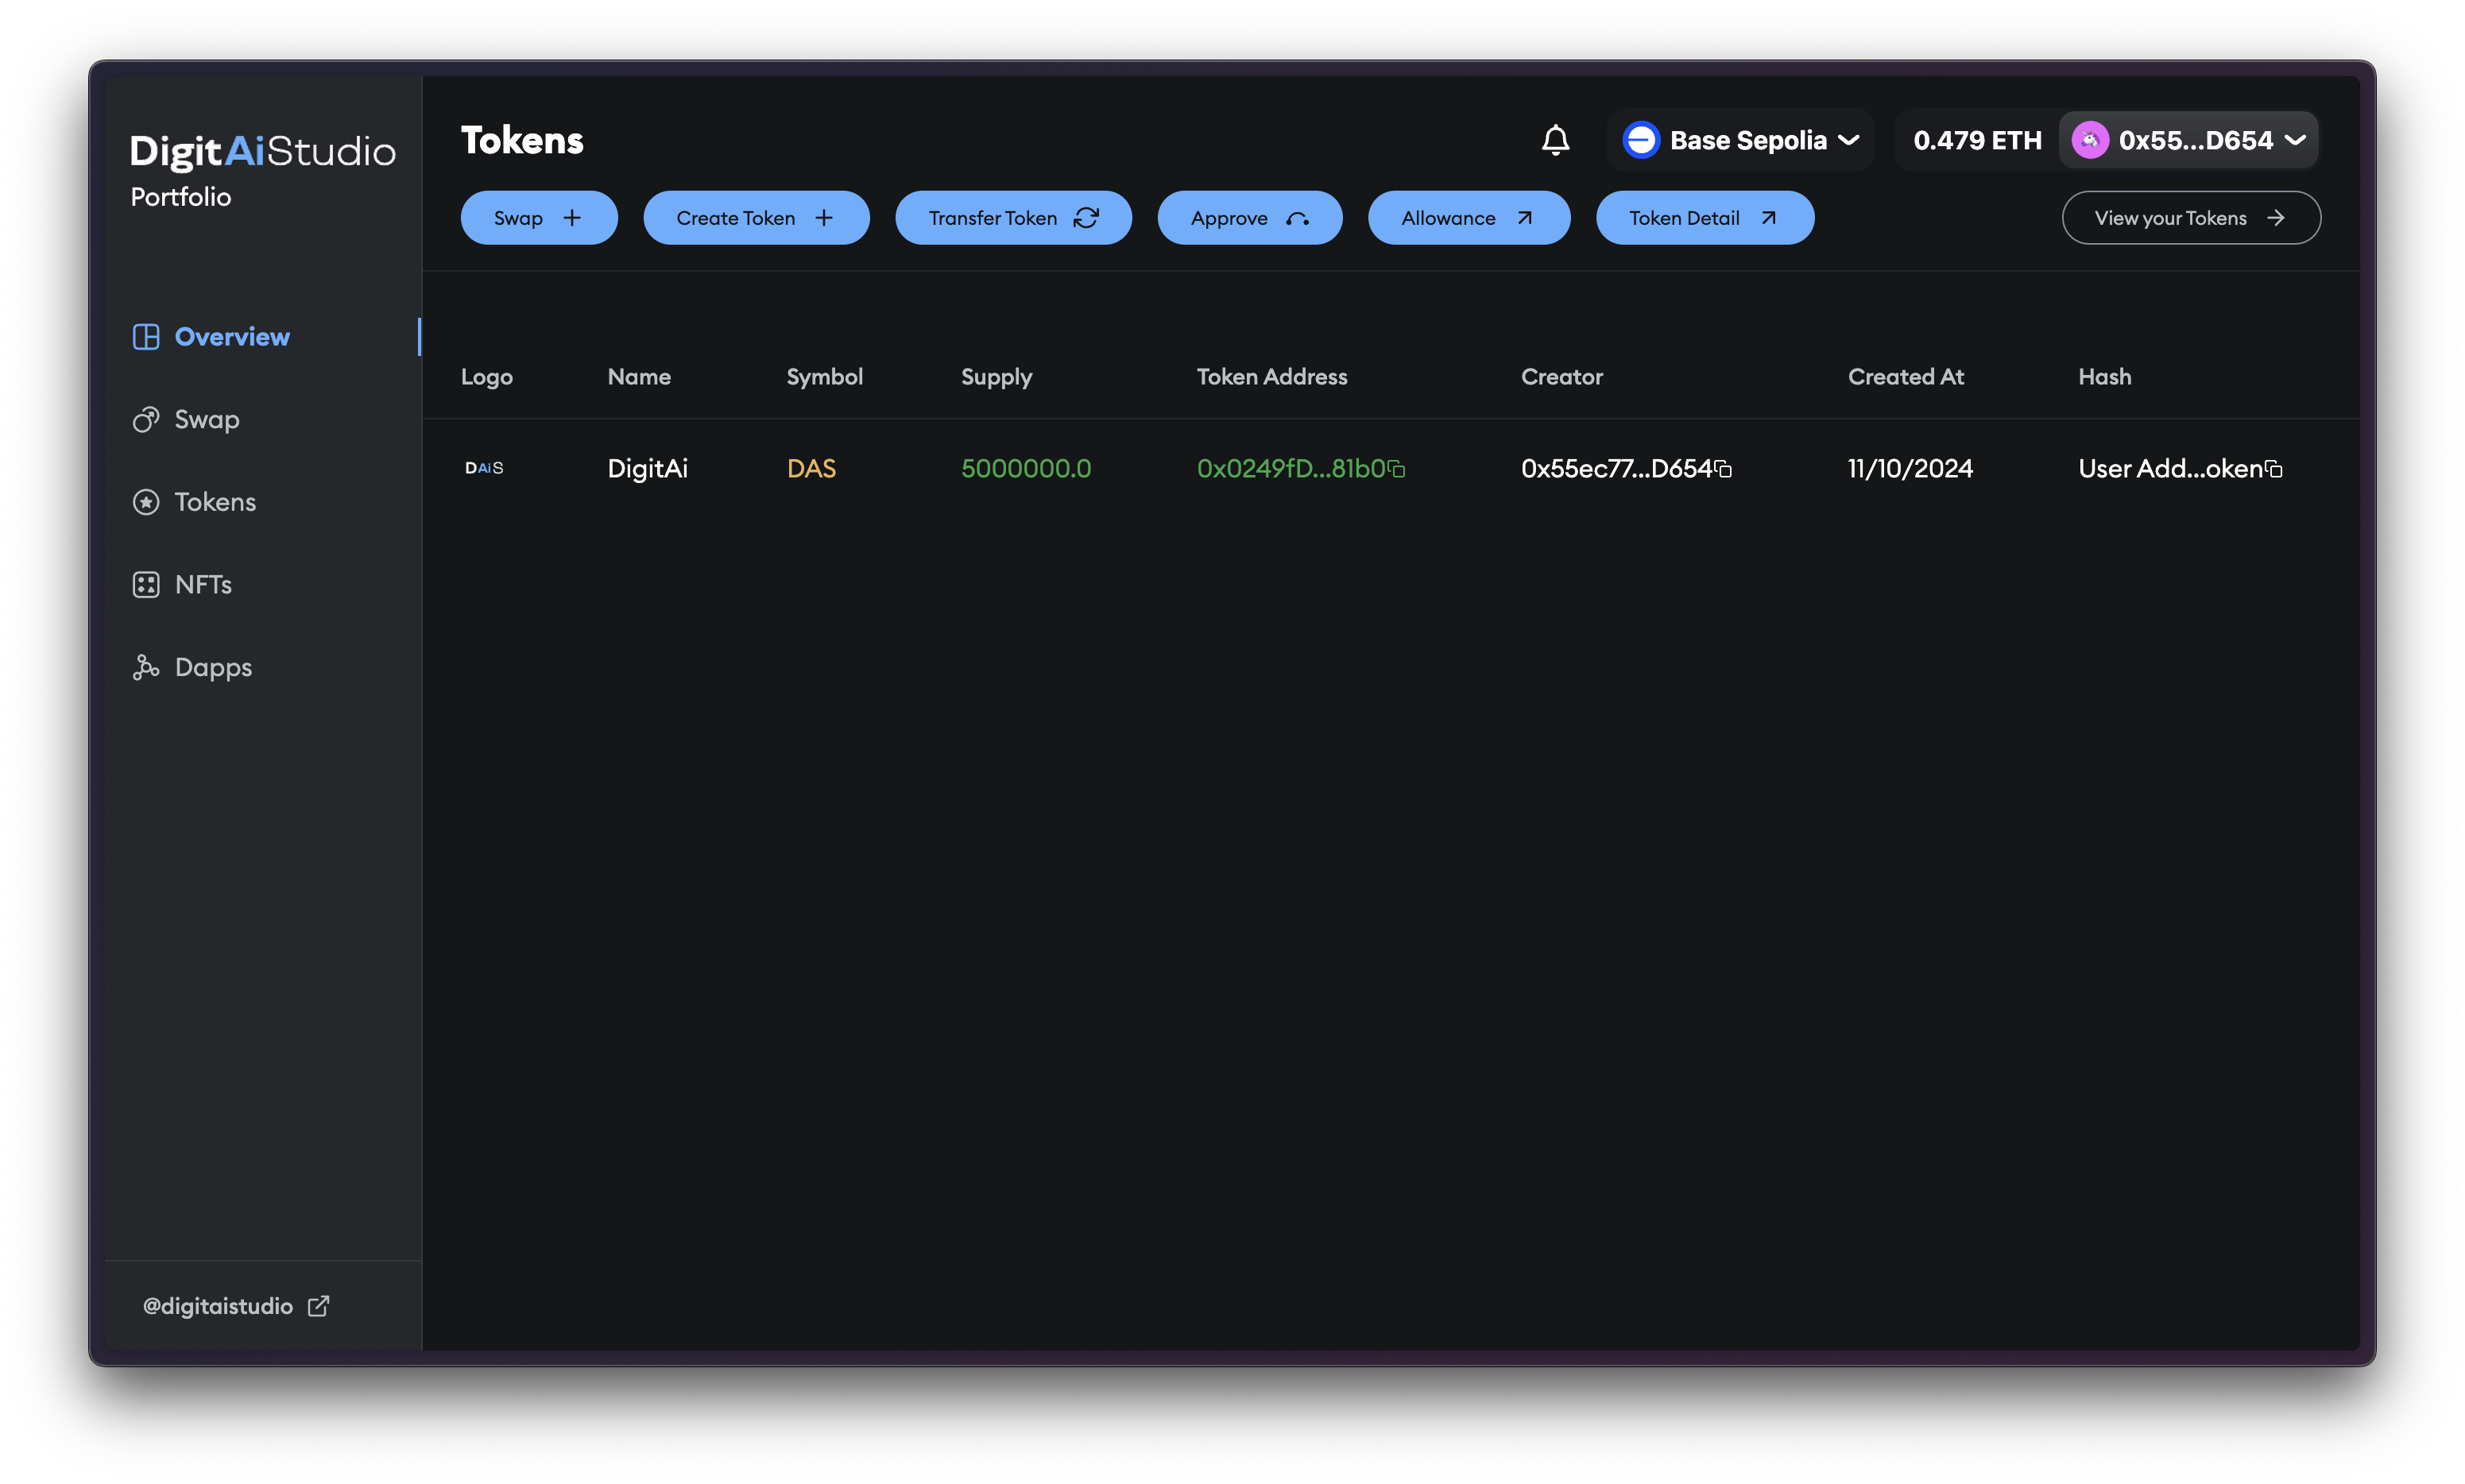Image resolution: width=2465 pixels, height=1484 pixels.
Task: Click the wallet avatar icon
Action: pos(2090,140)
